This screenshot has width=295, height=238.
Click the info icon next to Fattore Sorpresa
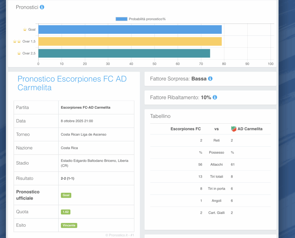point(210,79)
